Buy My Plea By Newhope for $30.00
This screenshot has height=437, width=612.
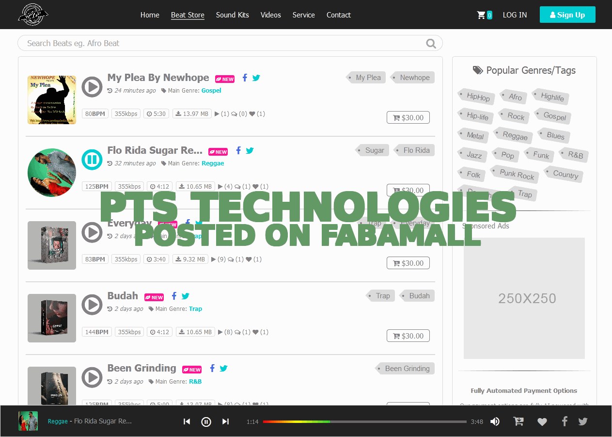click(408, 117)
